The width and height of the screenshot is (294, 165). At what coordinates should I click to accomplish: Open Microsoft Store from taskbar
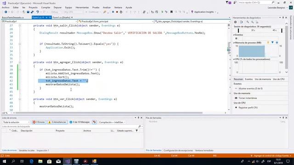[x=49, y=161]
